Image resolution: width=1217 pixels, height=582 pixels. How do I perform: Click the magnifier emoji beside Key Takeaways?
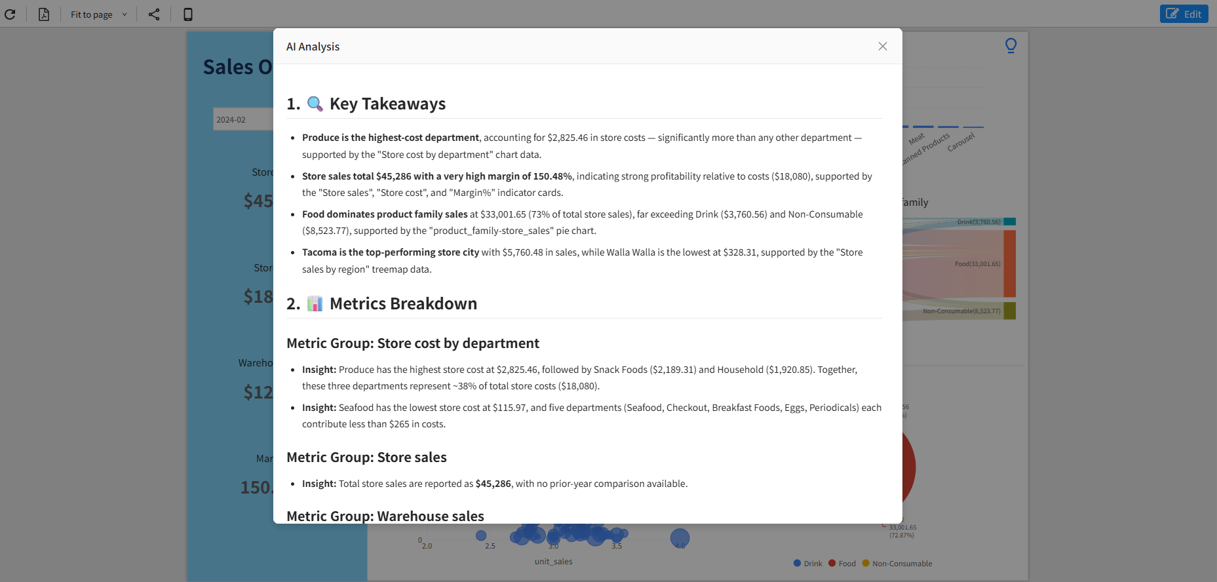point(315,104)
